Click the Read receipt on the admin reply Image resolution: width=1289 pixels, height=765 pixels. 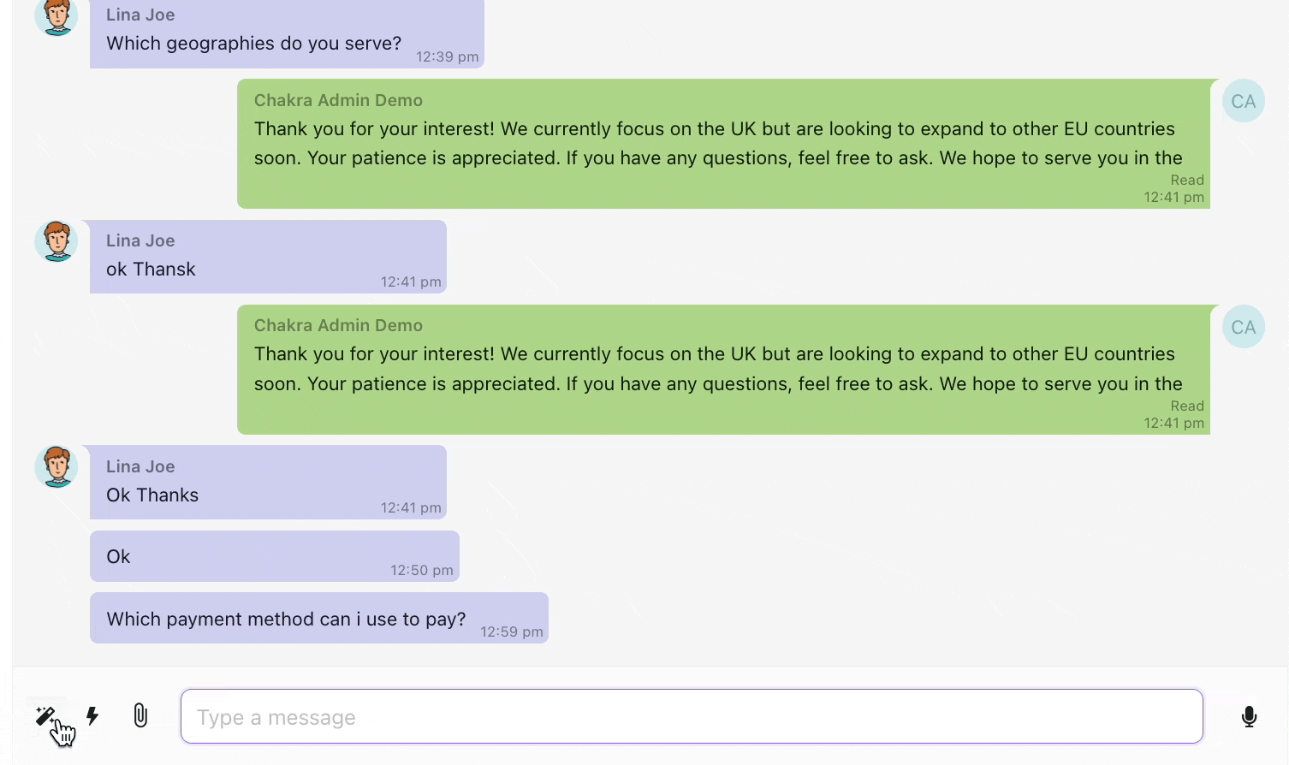point(1186,180)
